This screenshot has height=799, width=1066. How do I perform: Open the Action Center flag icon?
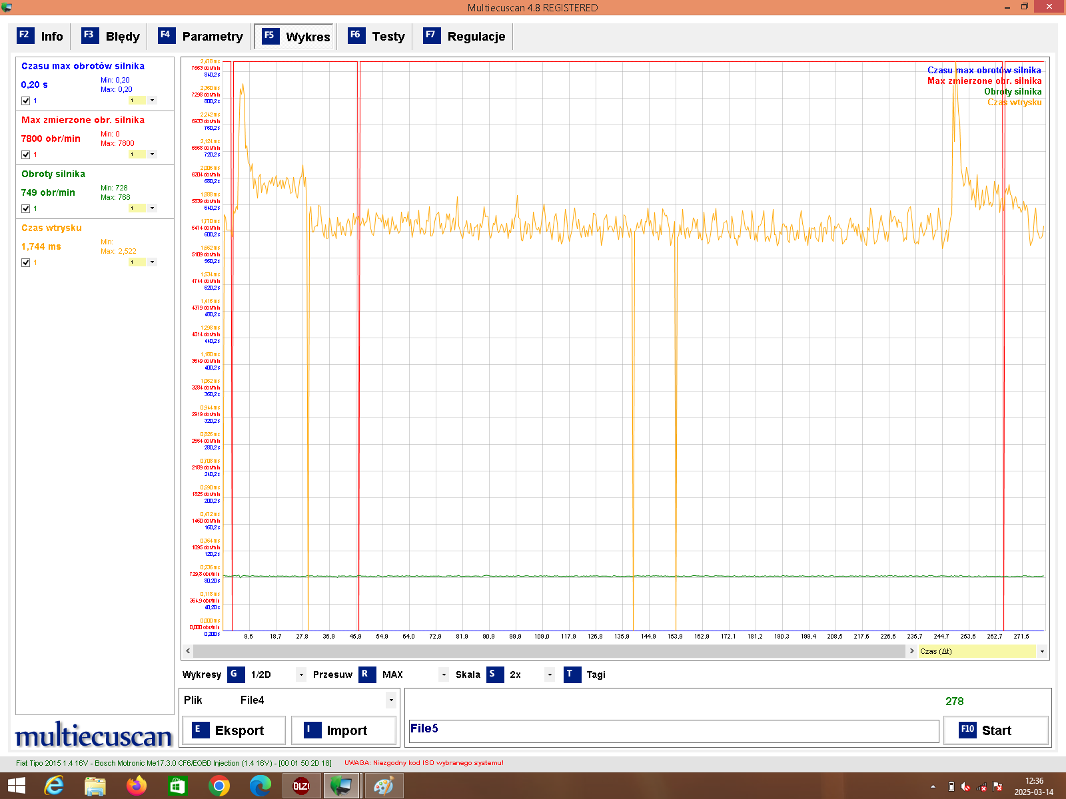(x=997, y=786)
